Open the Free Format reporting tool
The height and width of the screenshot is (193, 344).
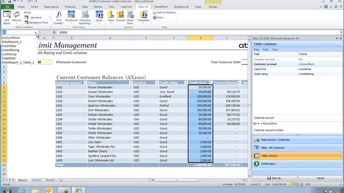pos(59,18)
